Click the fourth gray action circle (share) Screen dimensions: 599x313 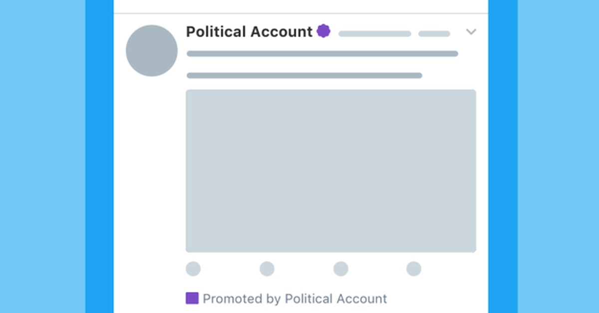click(414, 269)
